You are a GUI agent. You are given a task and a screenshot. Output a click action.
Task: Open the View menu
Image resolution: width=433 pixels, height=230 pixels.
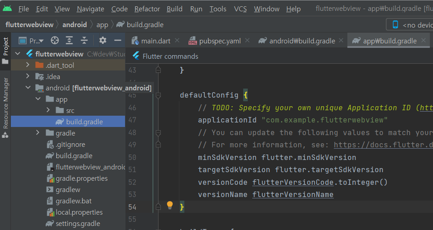point(62,9)
